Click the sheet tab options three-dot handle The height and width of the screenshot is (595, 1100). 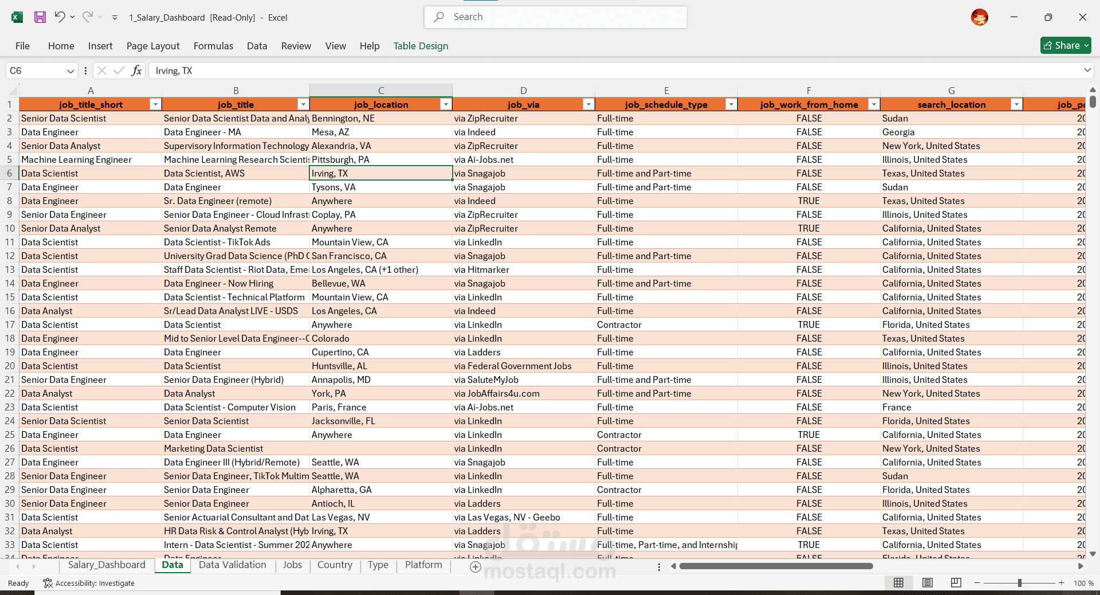coord(659,567)
